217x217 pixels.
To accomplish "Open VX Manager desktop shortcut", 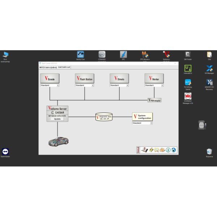I will tap(209, 69).
